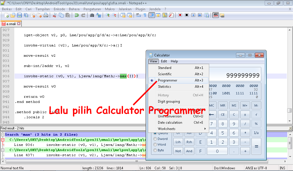Click the Start macro recording red dot
293x171 pixels.
(180, 15)
